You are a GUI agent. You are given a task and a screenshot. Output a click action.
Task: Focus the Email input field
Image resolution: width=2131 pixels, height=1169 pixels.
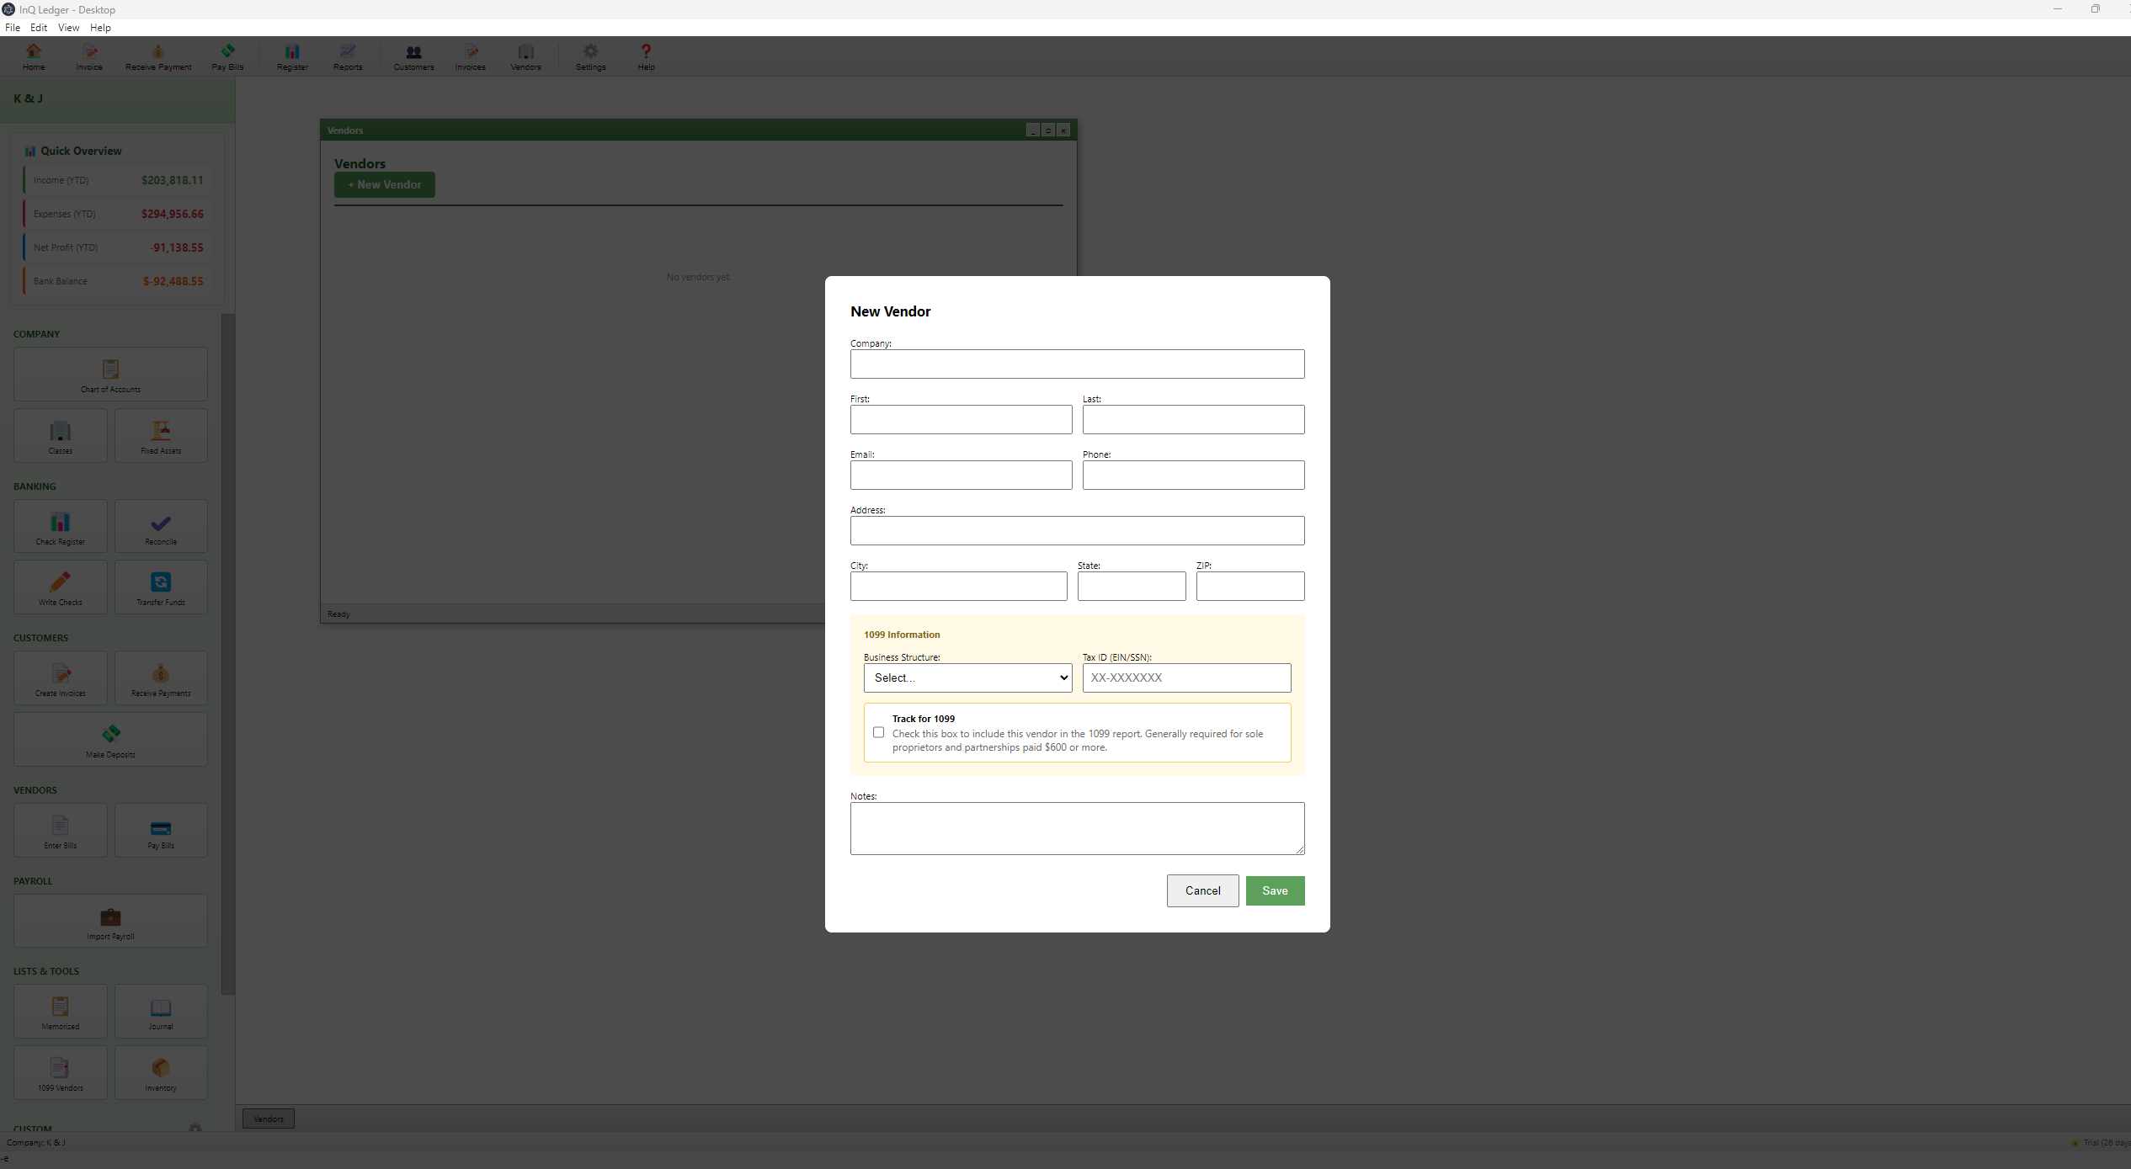tap(961, 475)
